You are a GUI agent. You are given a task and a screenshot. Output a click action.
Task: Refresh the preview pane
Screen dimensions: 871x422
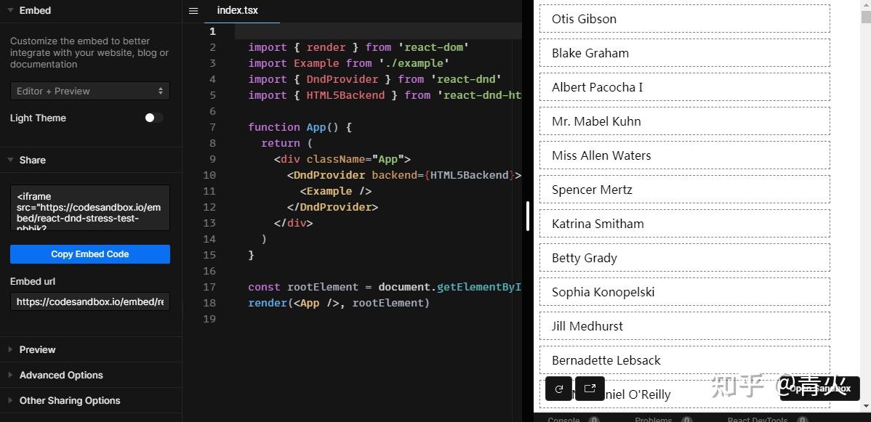558,389
